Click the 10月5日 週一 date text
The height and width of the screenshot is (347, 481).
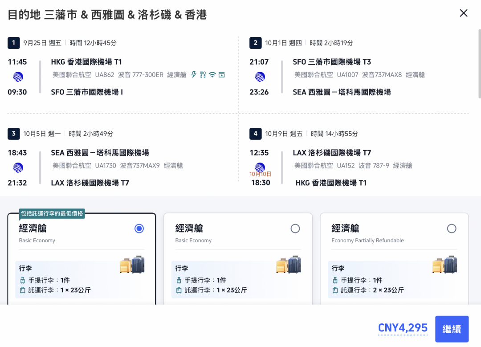click(x=42, y=134)
